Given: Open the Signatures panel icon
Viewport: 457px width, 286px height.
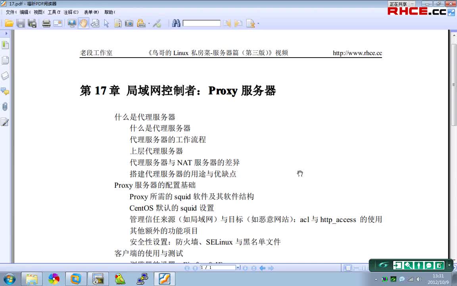Looking at the screenshot, I should 5,122.
